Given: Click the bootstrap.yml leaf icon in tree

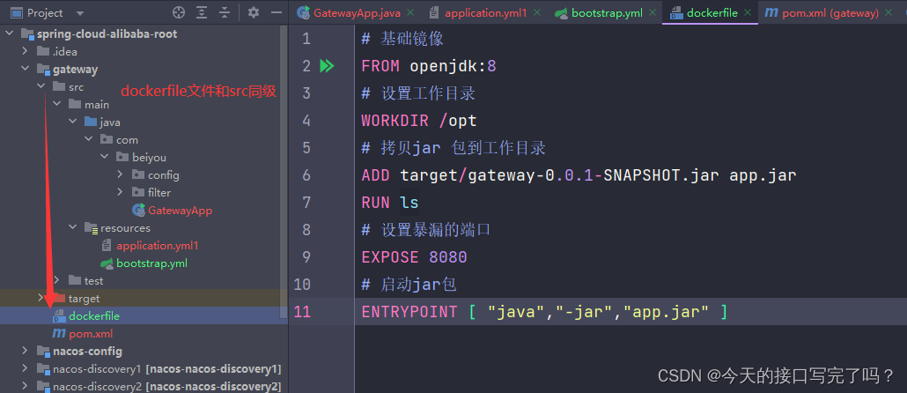Looking at the screenshot, I should tap(107, 263).
